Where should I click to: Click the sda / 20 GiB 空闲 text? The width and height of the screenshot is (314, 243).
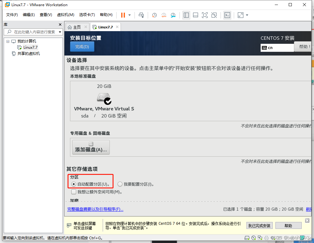tap(104, 116)
